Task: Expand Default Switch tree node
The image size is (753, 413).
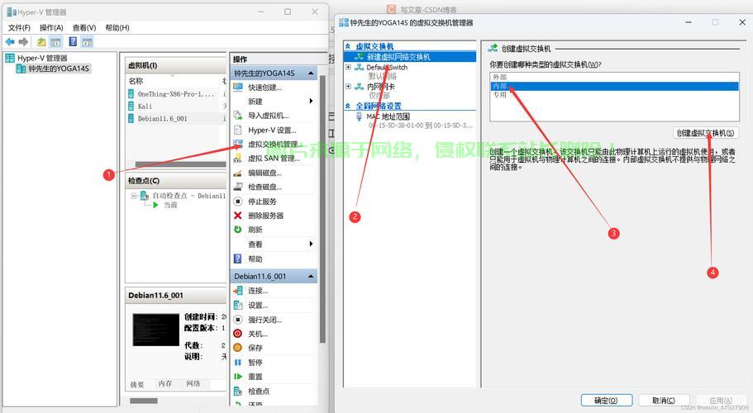Action: (x=348, y=67)
